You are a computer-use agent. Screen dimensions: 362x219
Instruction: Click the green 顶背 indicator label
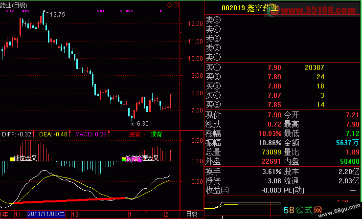[x=157, y=134]
